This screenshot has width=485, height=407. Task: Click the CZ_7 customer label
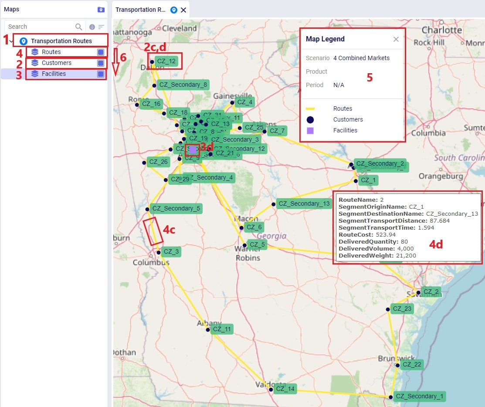tap(277, 131)
